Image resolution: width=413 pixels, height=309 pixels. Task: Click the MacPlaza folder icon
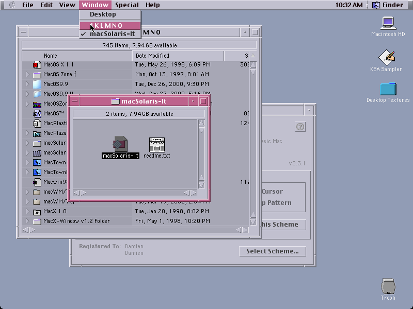(x=37, y=133)
